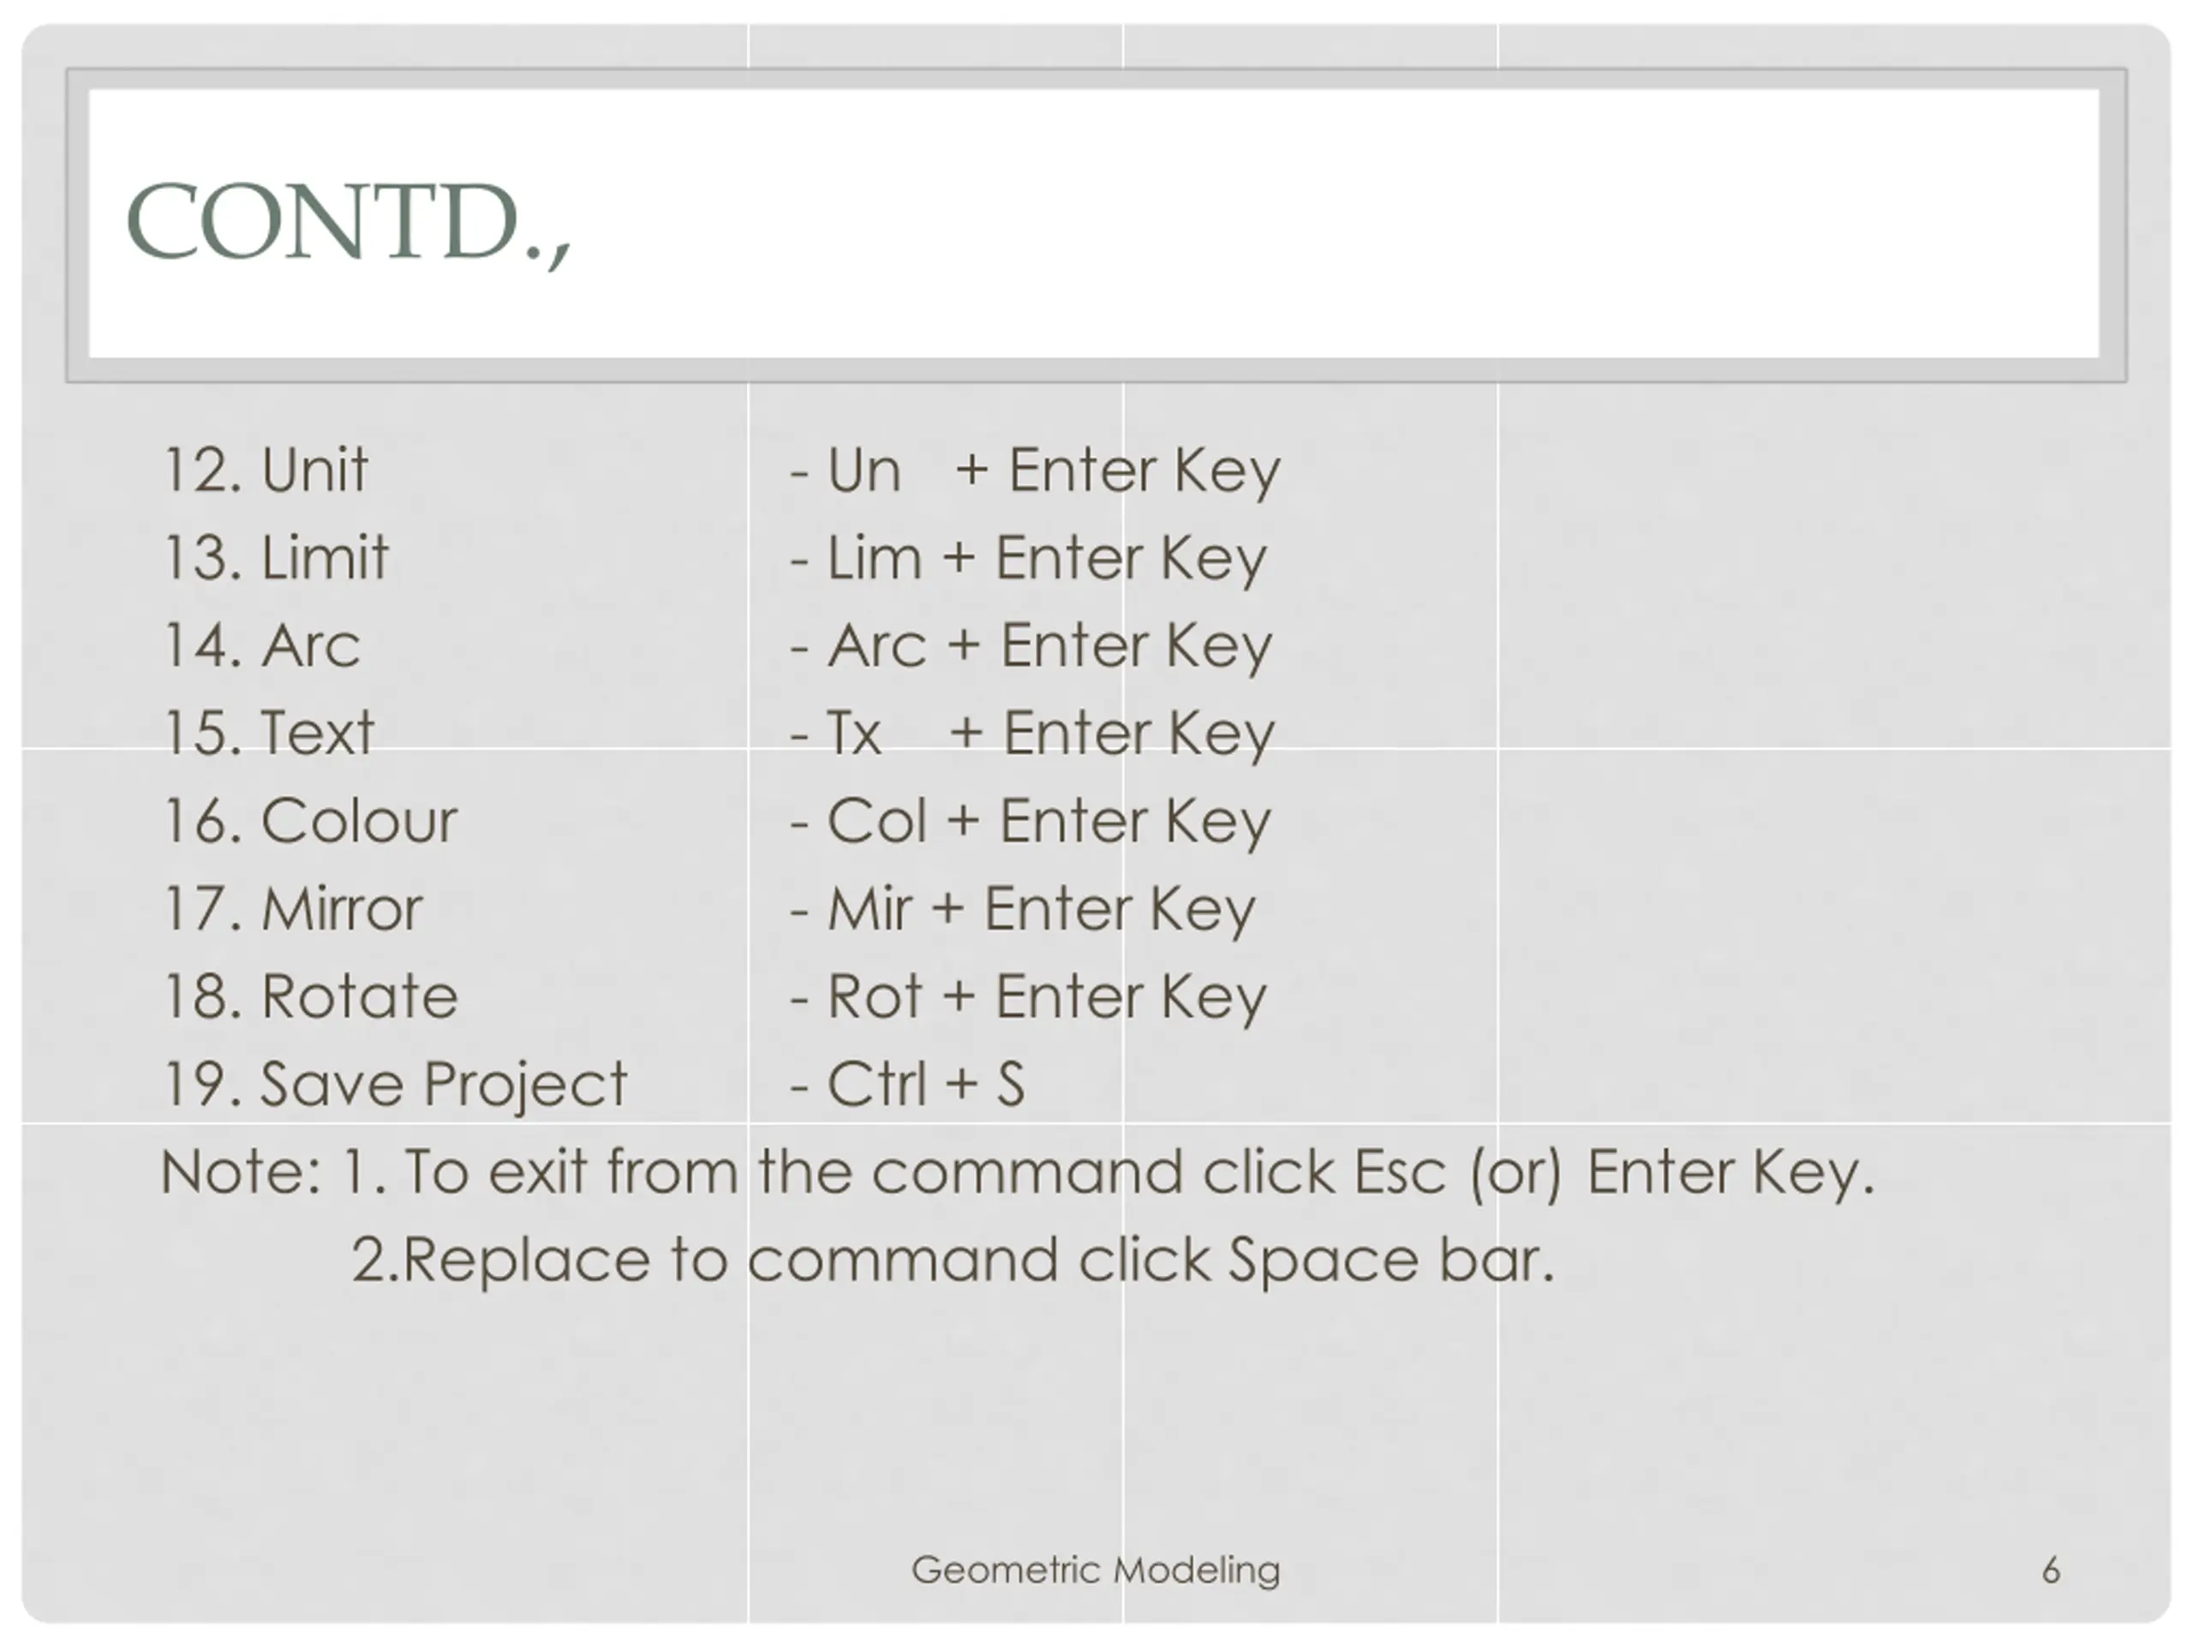Click the '15. Text' line
The image size is (2193, 1645).
pos(267,733)
